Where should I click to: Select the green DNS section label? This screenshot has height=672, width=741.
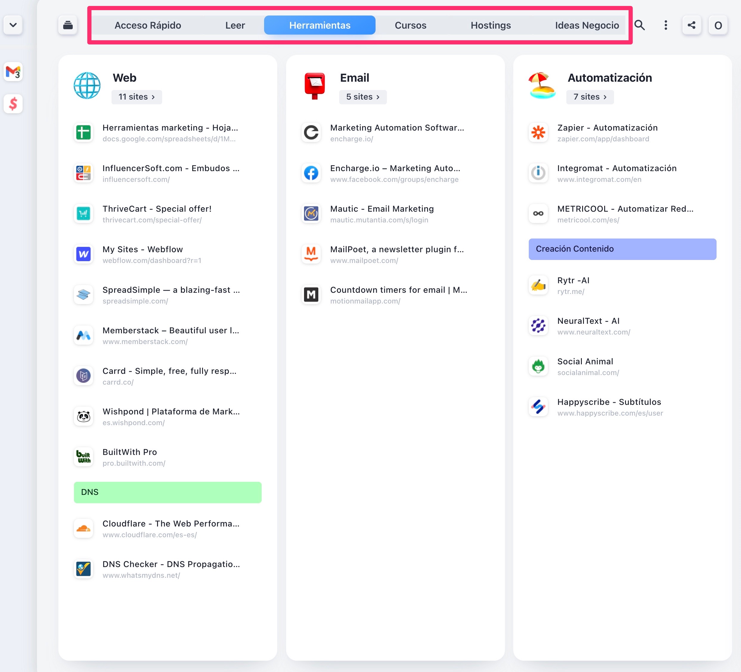(x=168, y=492)
